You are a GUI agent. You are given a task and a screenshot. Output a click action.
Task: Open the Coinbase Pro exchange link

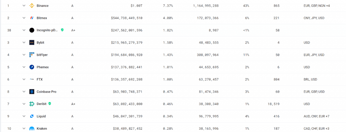pyautogui.click(x=46, y=92)
